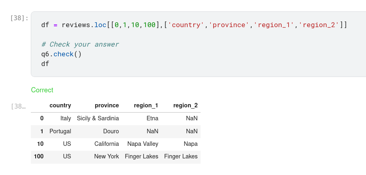Click the '# Check your answer' comment

click(x=80, y=45)
